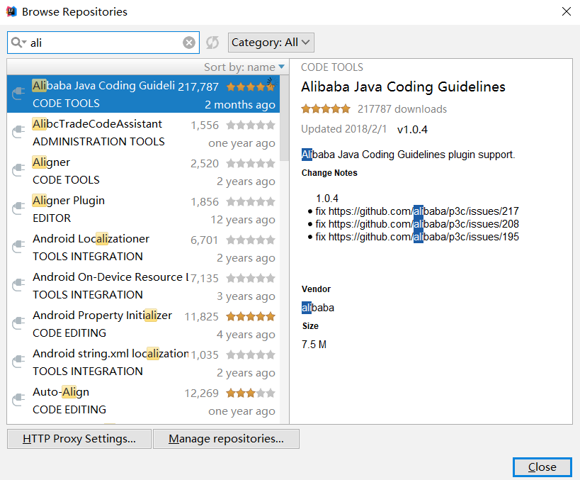Click the plug icon of Aligner Plugin
Image resolution: width=580 pixels, height=480 pixels.
tap(18, 208)
